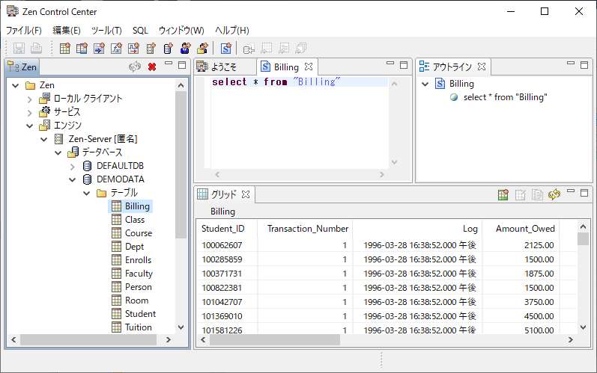Sort by Amount_Owed column header
This screenshot has width=597, height=373.
click(x=519, y=229)
